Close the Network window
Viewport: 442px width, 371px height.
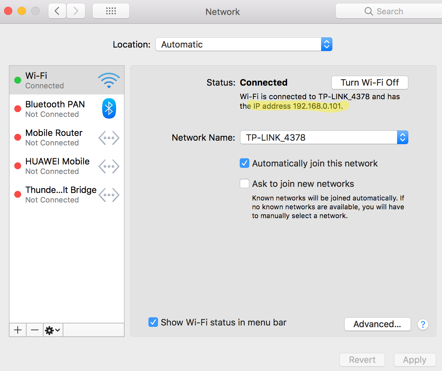pyautogui.click(x=8, y=11)
